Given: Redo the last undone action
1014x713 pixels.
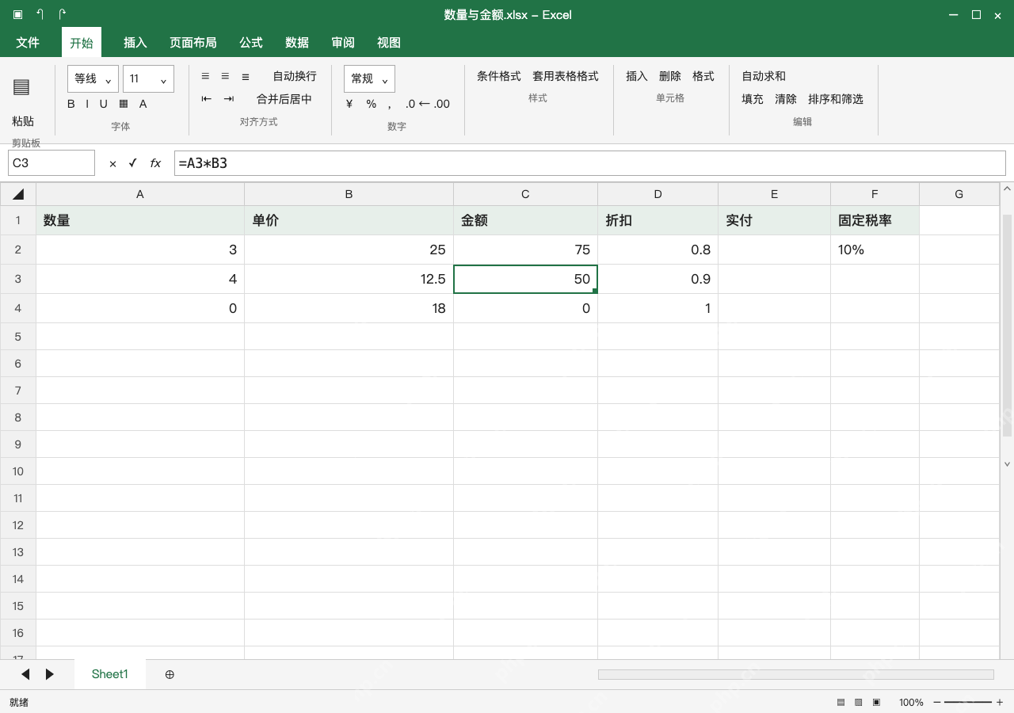Looking at the screenshot, I should (x=63, y=14).
